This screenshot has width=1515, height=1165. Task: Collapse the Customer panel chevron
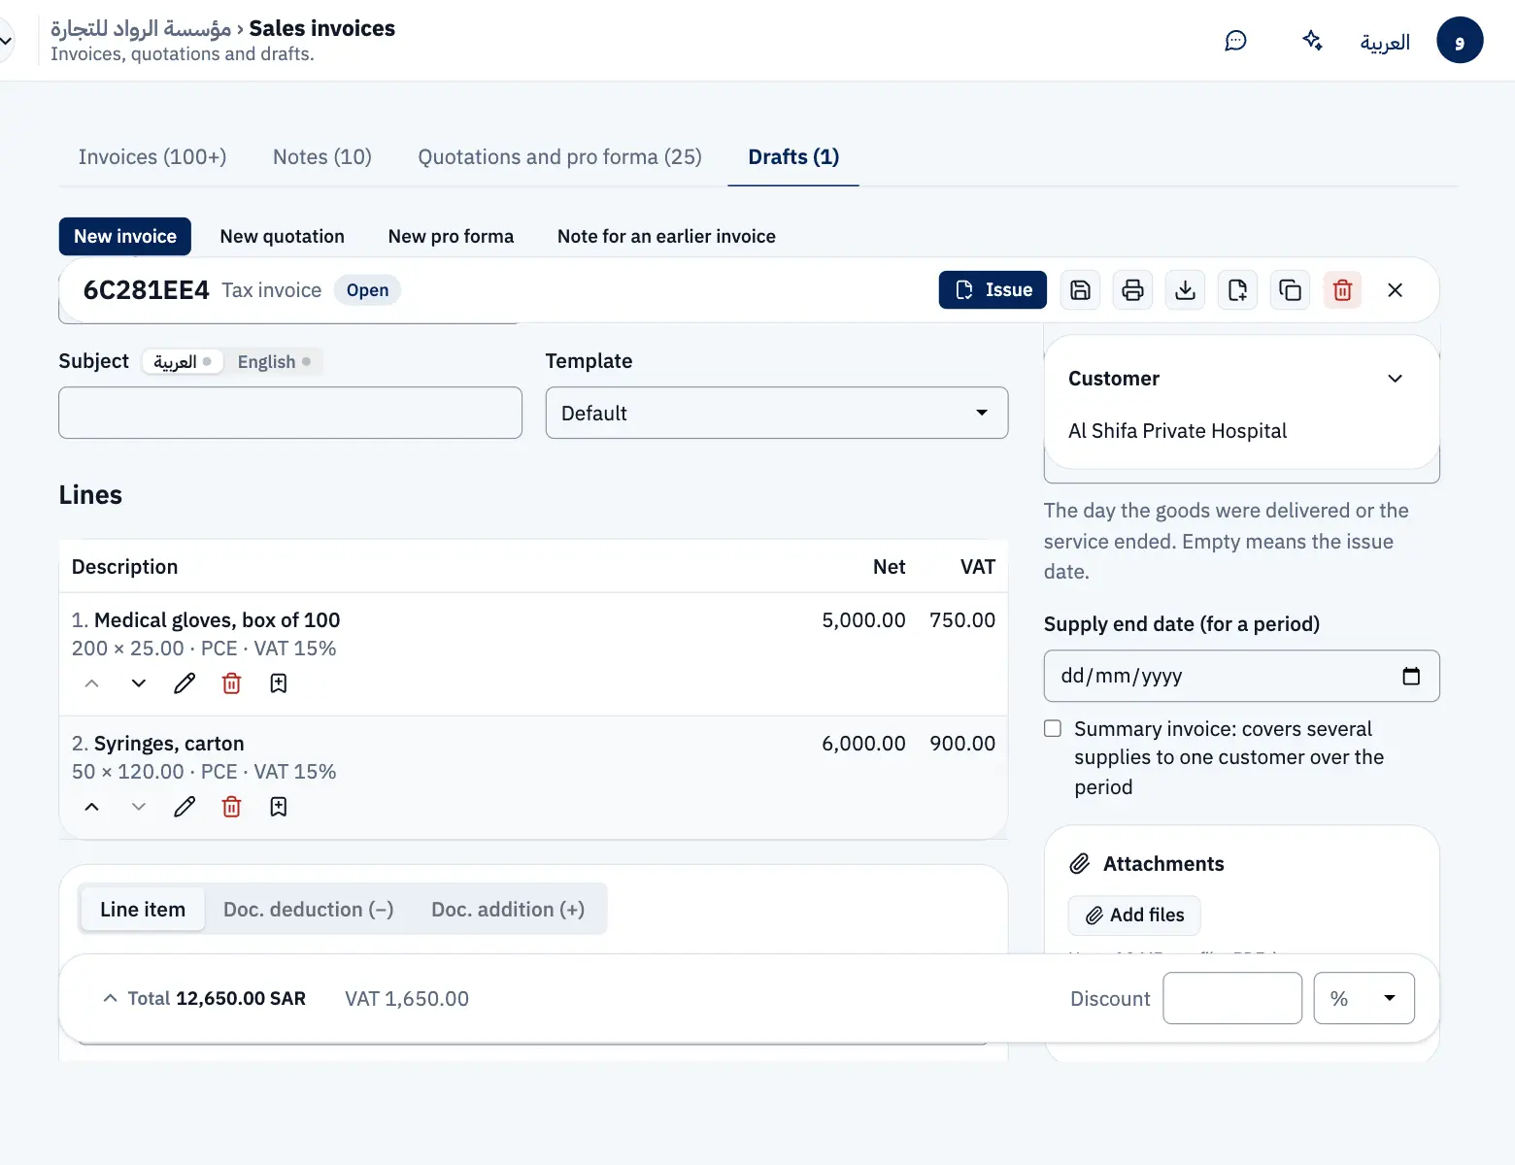tap(1395, 379)
